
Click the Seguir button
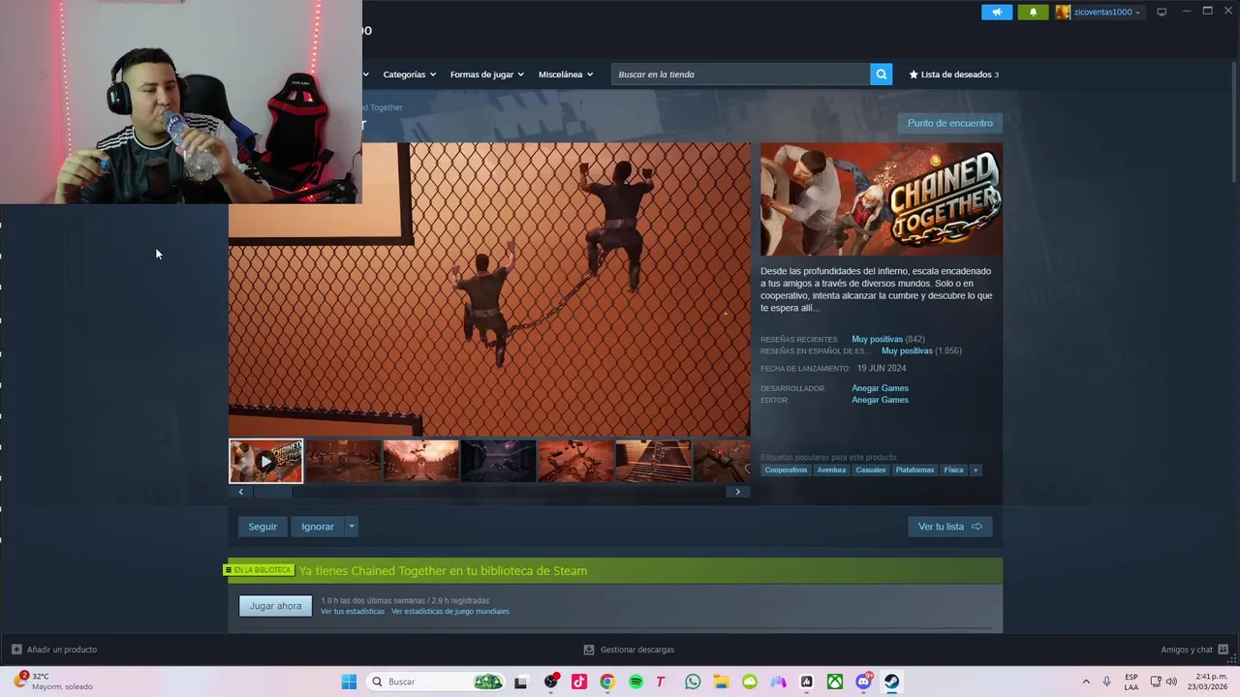(263, 527)
